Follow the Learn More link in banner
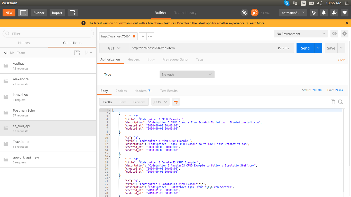This screenshot has height=197, width=351. click(256, 23)
